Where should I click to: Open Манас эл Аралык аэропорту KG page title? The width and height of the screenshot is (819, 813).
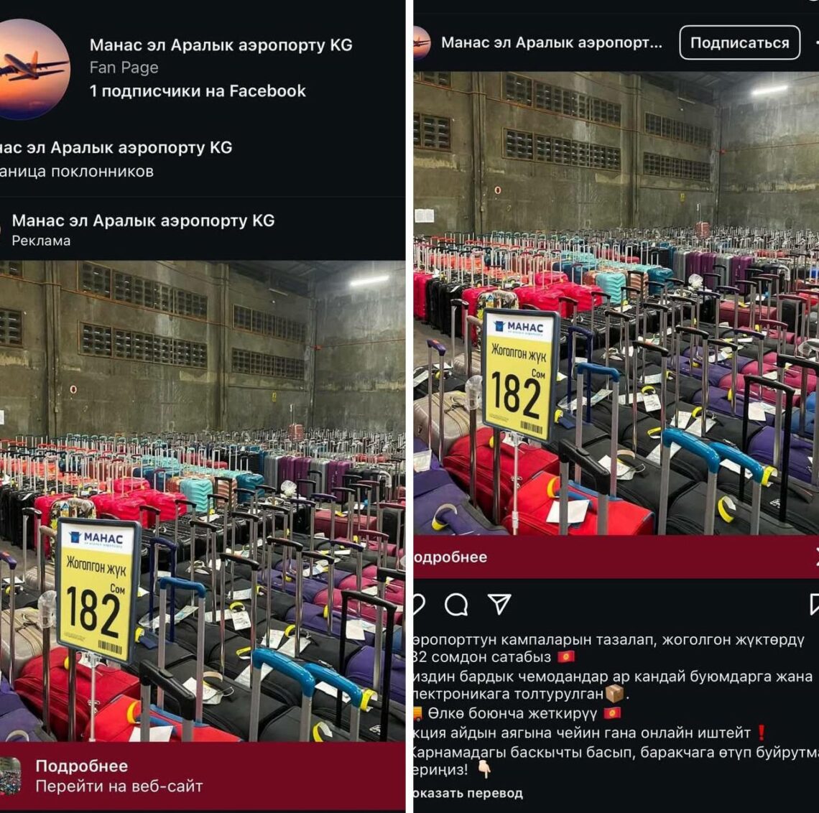[221, 45]
